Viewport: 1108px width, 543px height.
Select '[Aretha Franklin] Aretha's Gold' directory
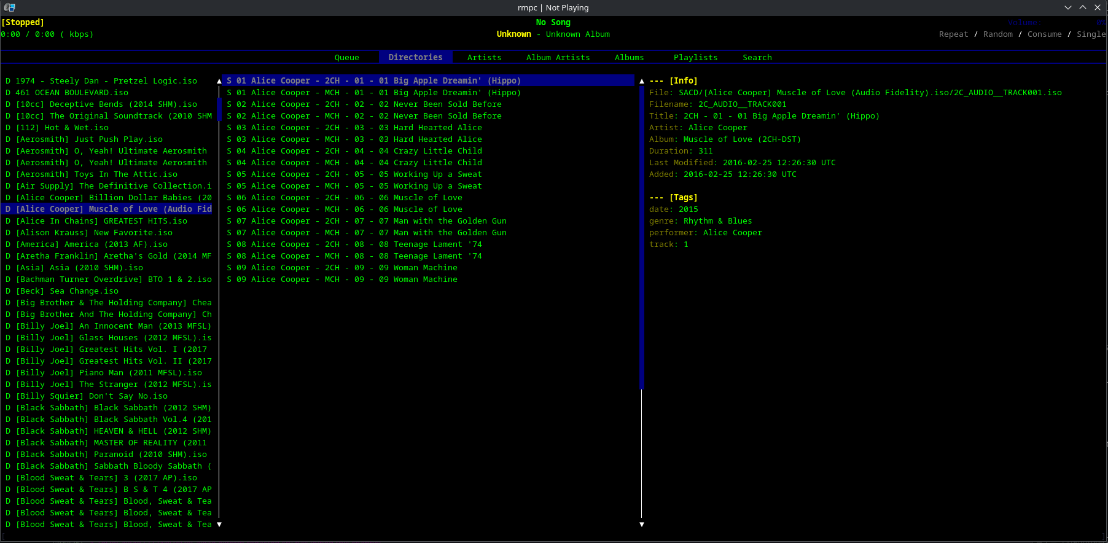tap(109, 256)
